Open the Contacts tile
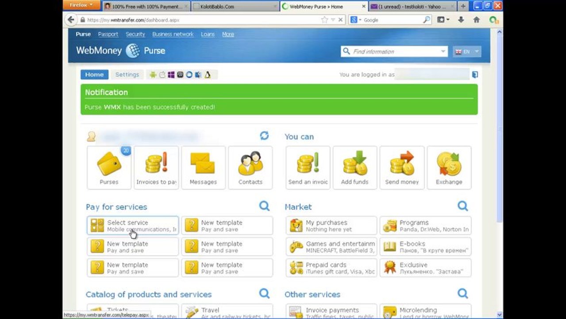566x319 pixels. 250,167
